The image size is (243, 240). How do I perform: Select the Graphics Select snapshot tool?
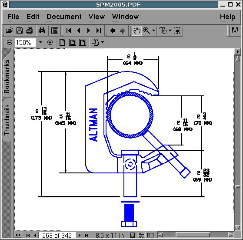point(177,30)
